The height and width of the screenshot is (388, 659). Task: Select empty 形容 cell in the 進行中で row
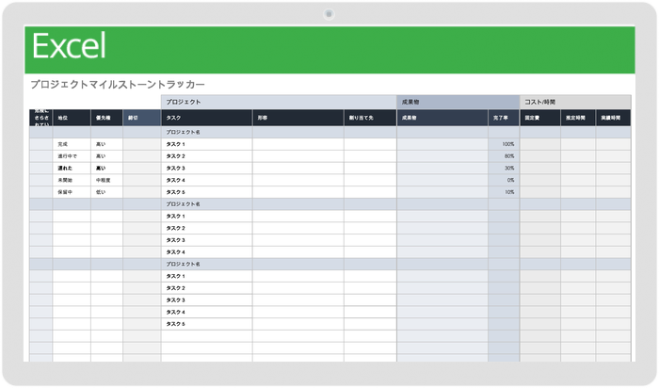point(298,156)
